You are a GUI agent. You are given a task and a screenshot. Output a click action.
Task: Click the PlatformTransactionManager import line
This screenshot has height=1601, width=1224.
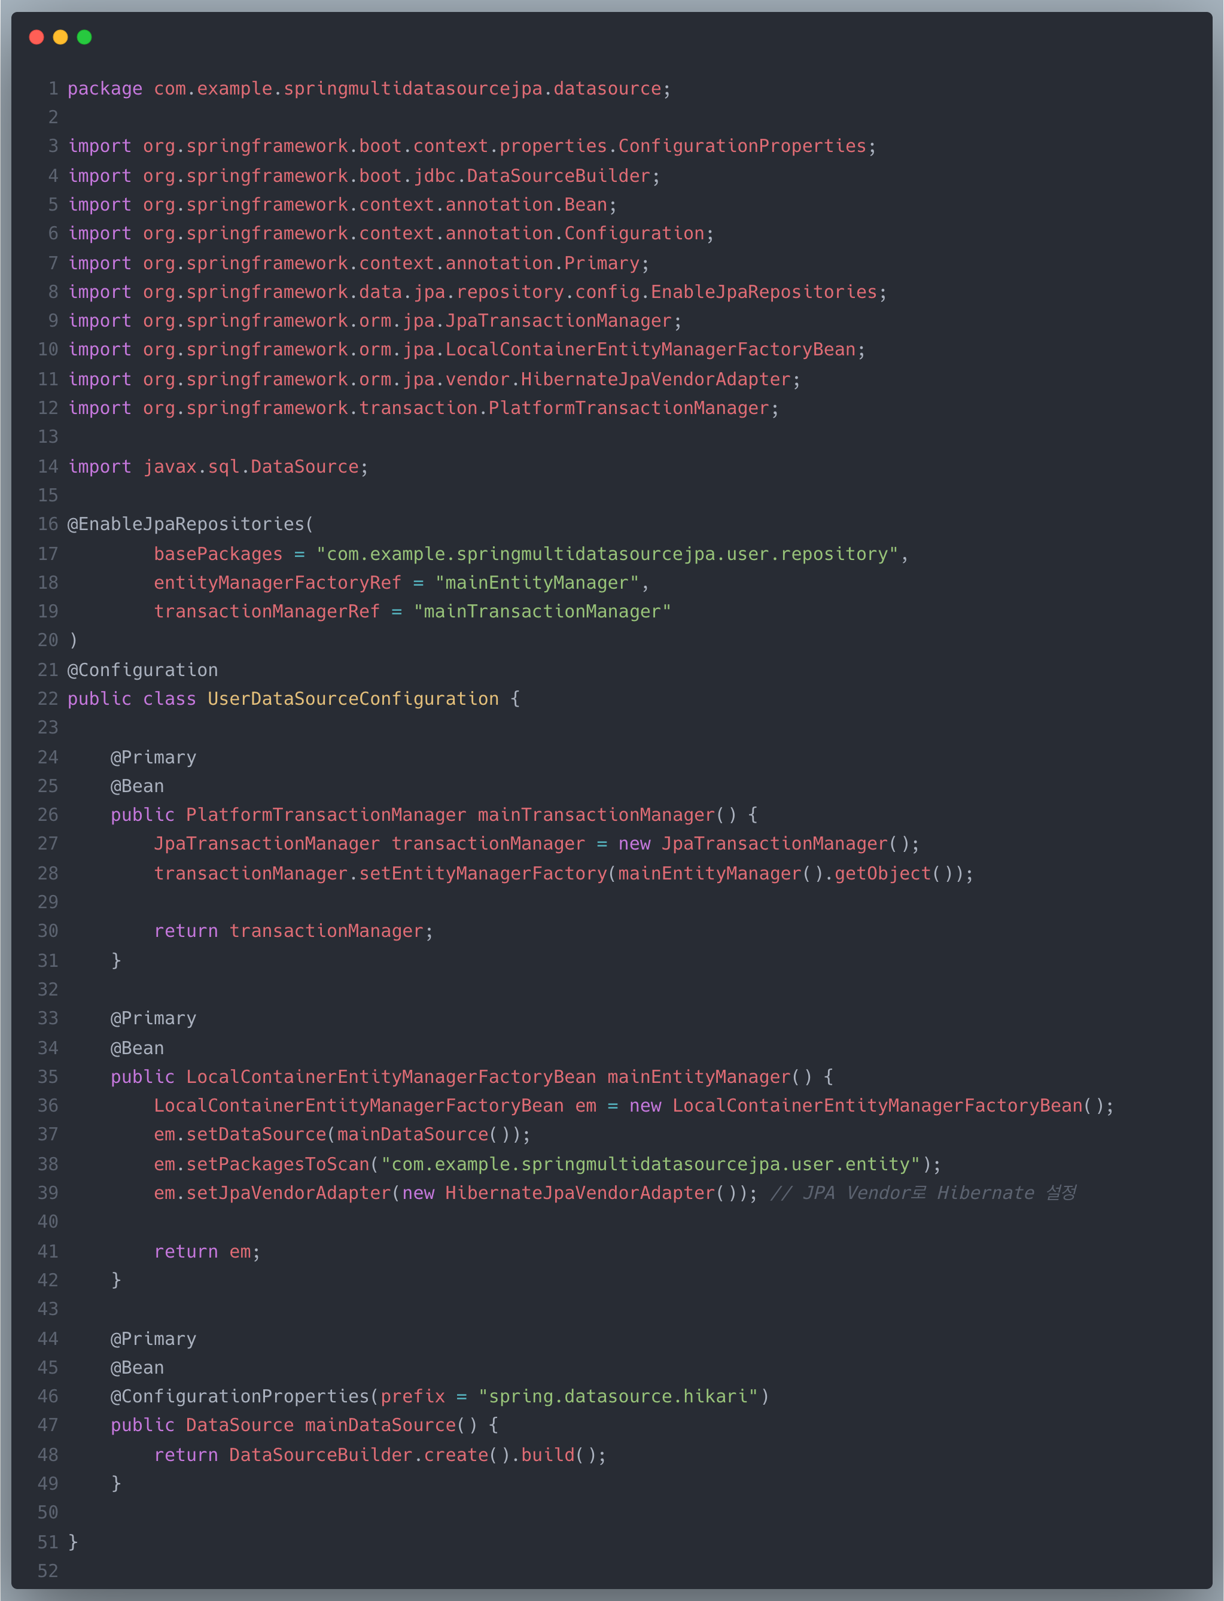(424, 408)
